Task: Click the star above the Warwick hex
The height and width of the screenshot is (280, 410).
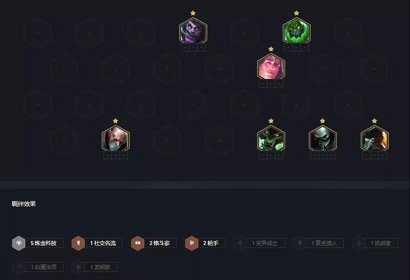Action: coord(271,121)
